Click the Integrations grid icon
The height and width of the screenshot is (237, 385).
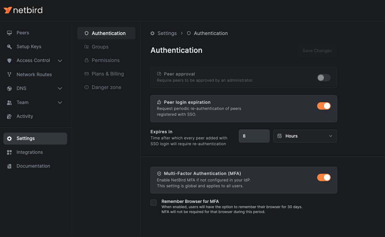click(10, 152)
